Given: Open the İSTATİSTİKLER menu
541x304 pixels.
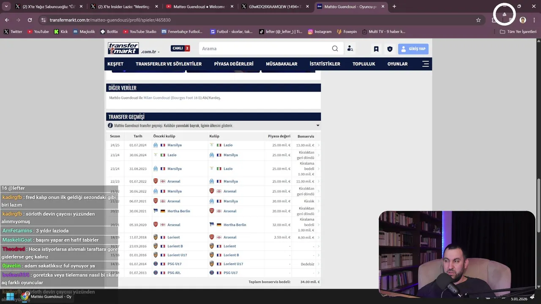Looking at the screenshot, I should [x=325, y=64].
